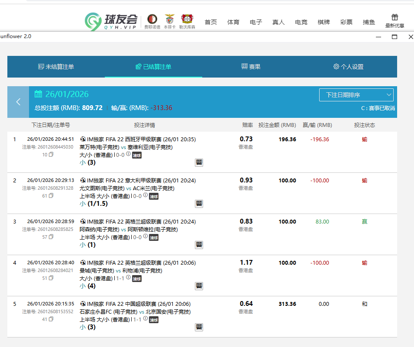Click the 勒沃库森 club badge
Viewport: 414px width, 347px height.
(187, 19)
